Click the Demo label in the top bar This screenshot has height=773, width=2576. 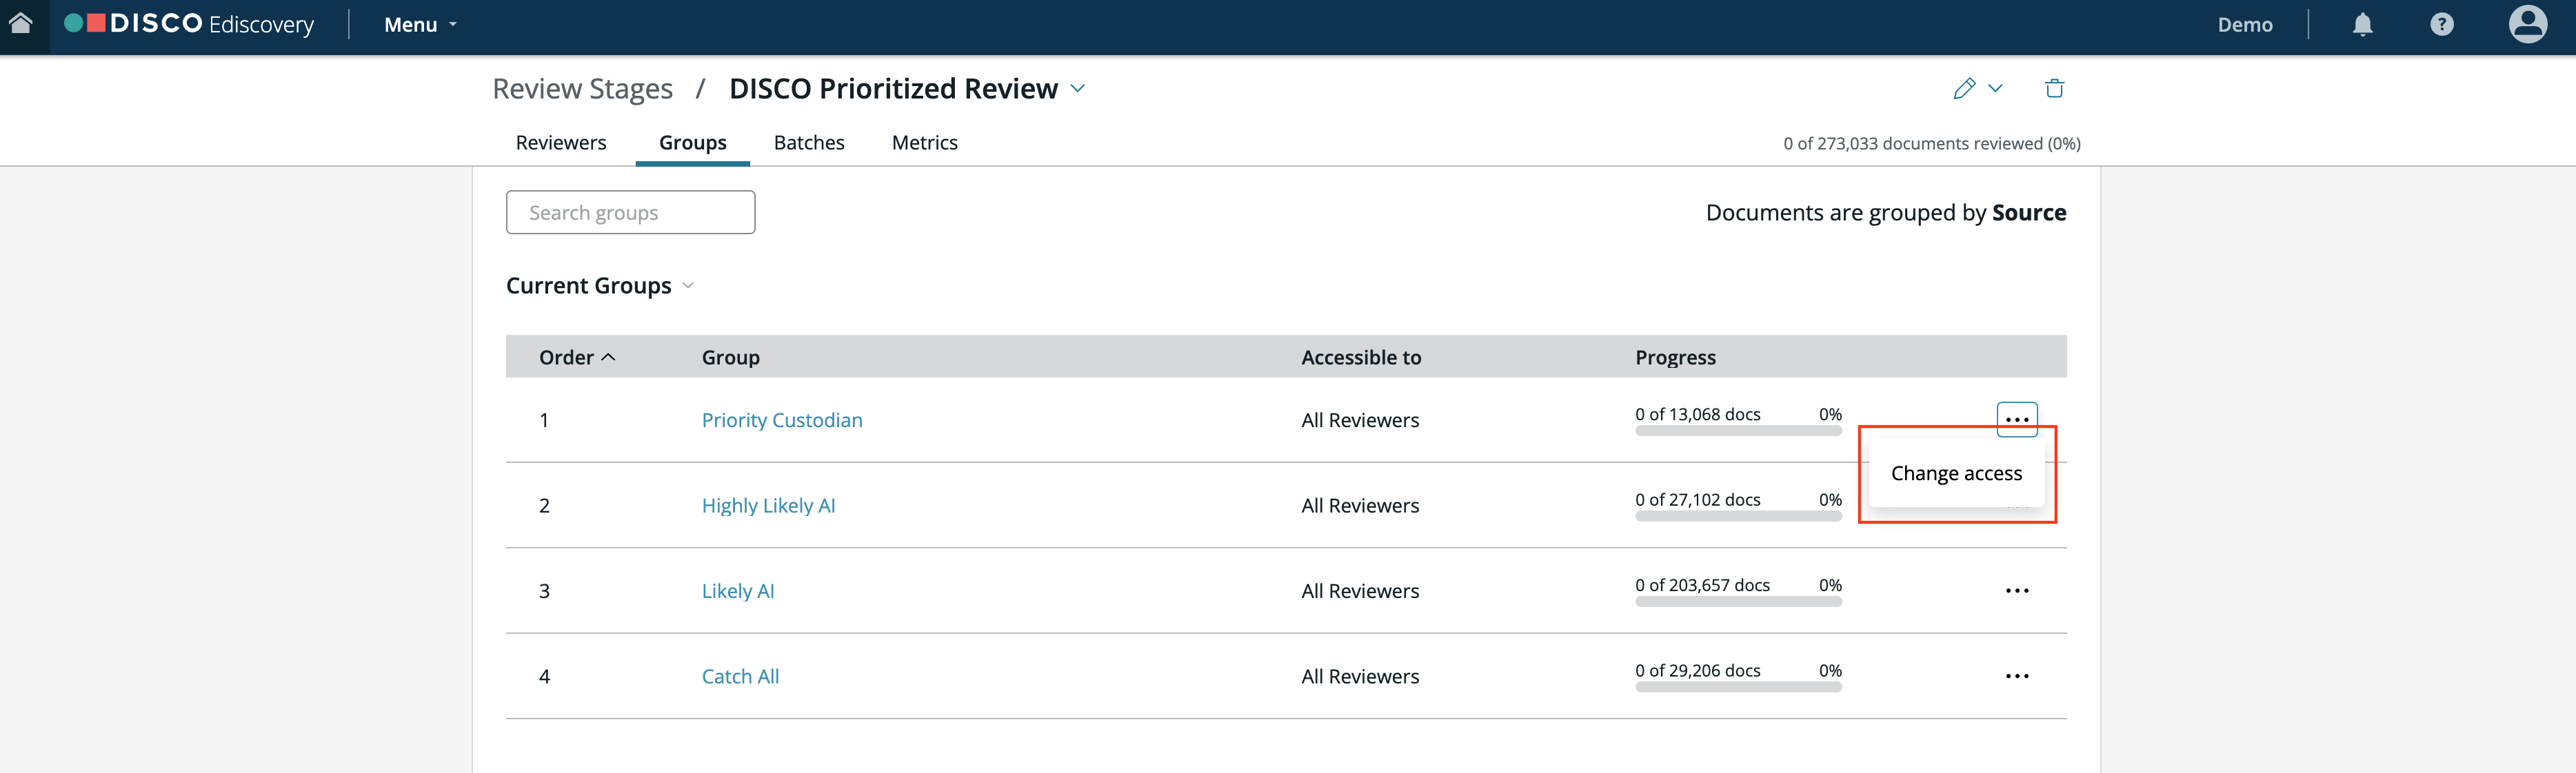[x=2245, y=25]
